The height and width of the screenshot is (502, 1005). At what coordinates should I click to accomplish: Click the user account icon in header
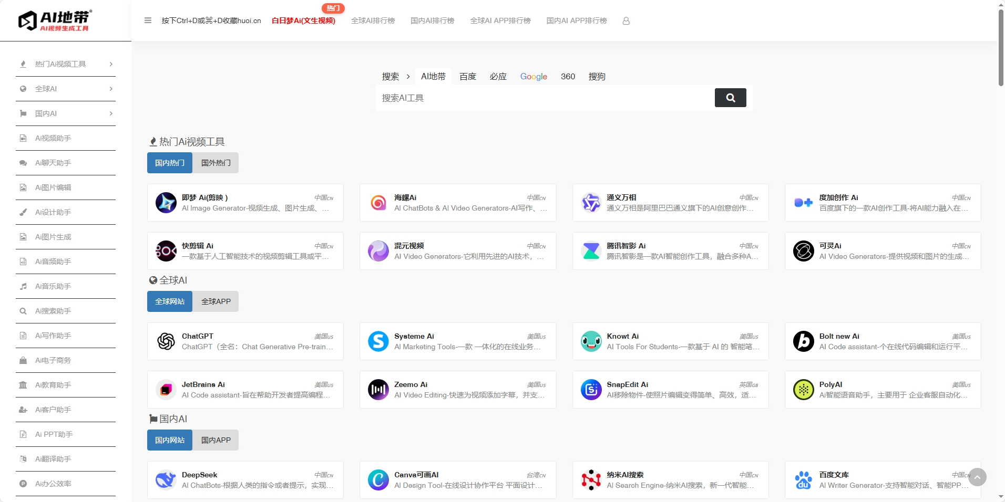(x=626, y=21)
